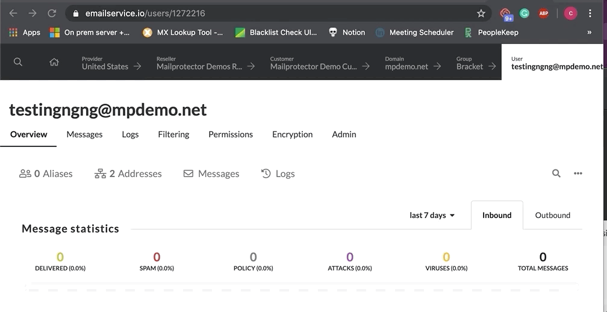Open the Logs history shortcut

(x=278, y=173)
